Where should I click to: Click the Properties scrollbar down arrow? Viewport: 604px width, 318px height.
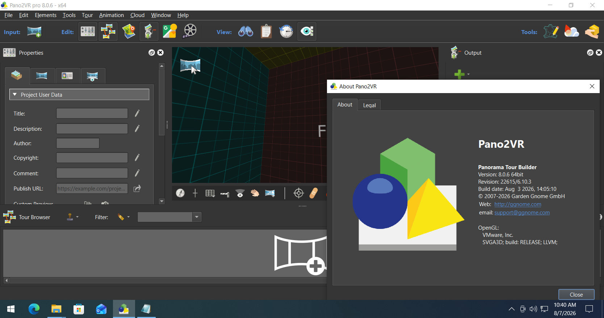pos(162,201)
